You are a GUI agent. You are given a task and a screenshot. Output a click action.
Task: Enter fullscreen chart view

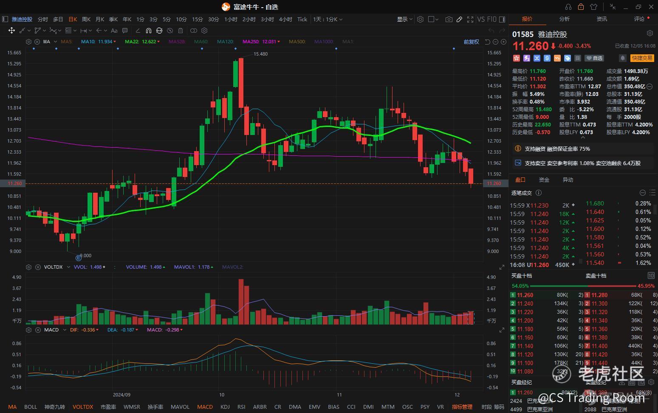click(x=470, y=19)
